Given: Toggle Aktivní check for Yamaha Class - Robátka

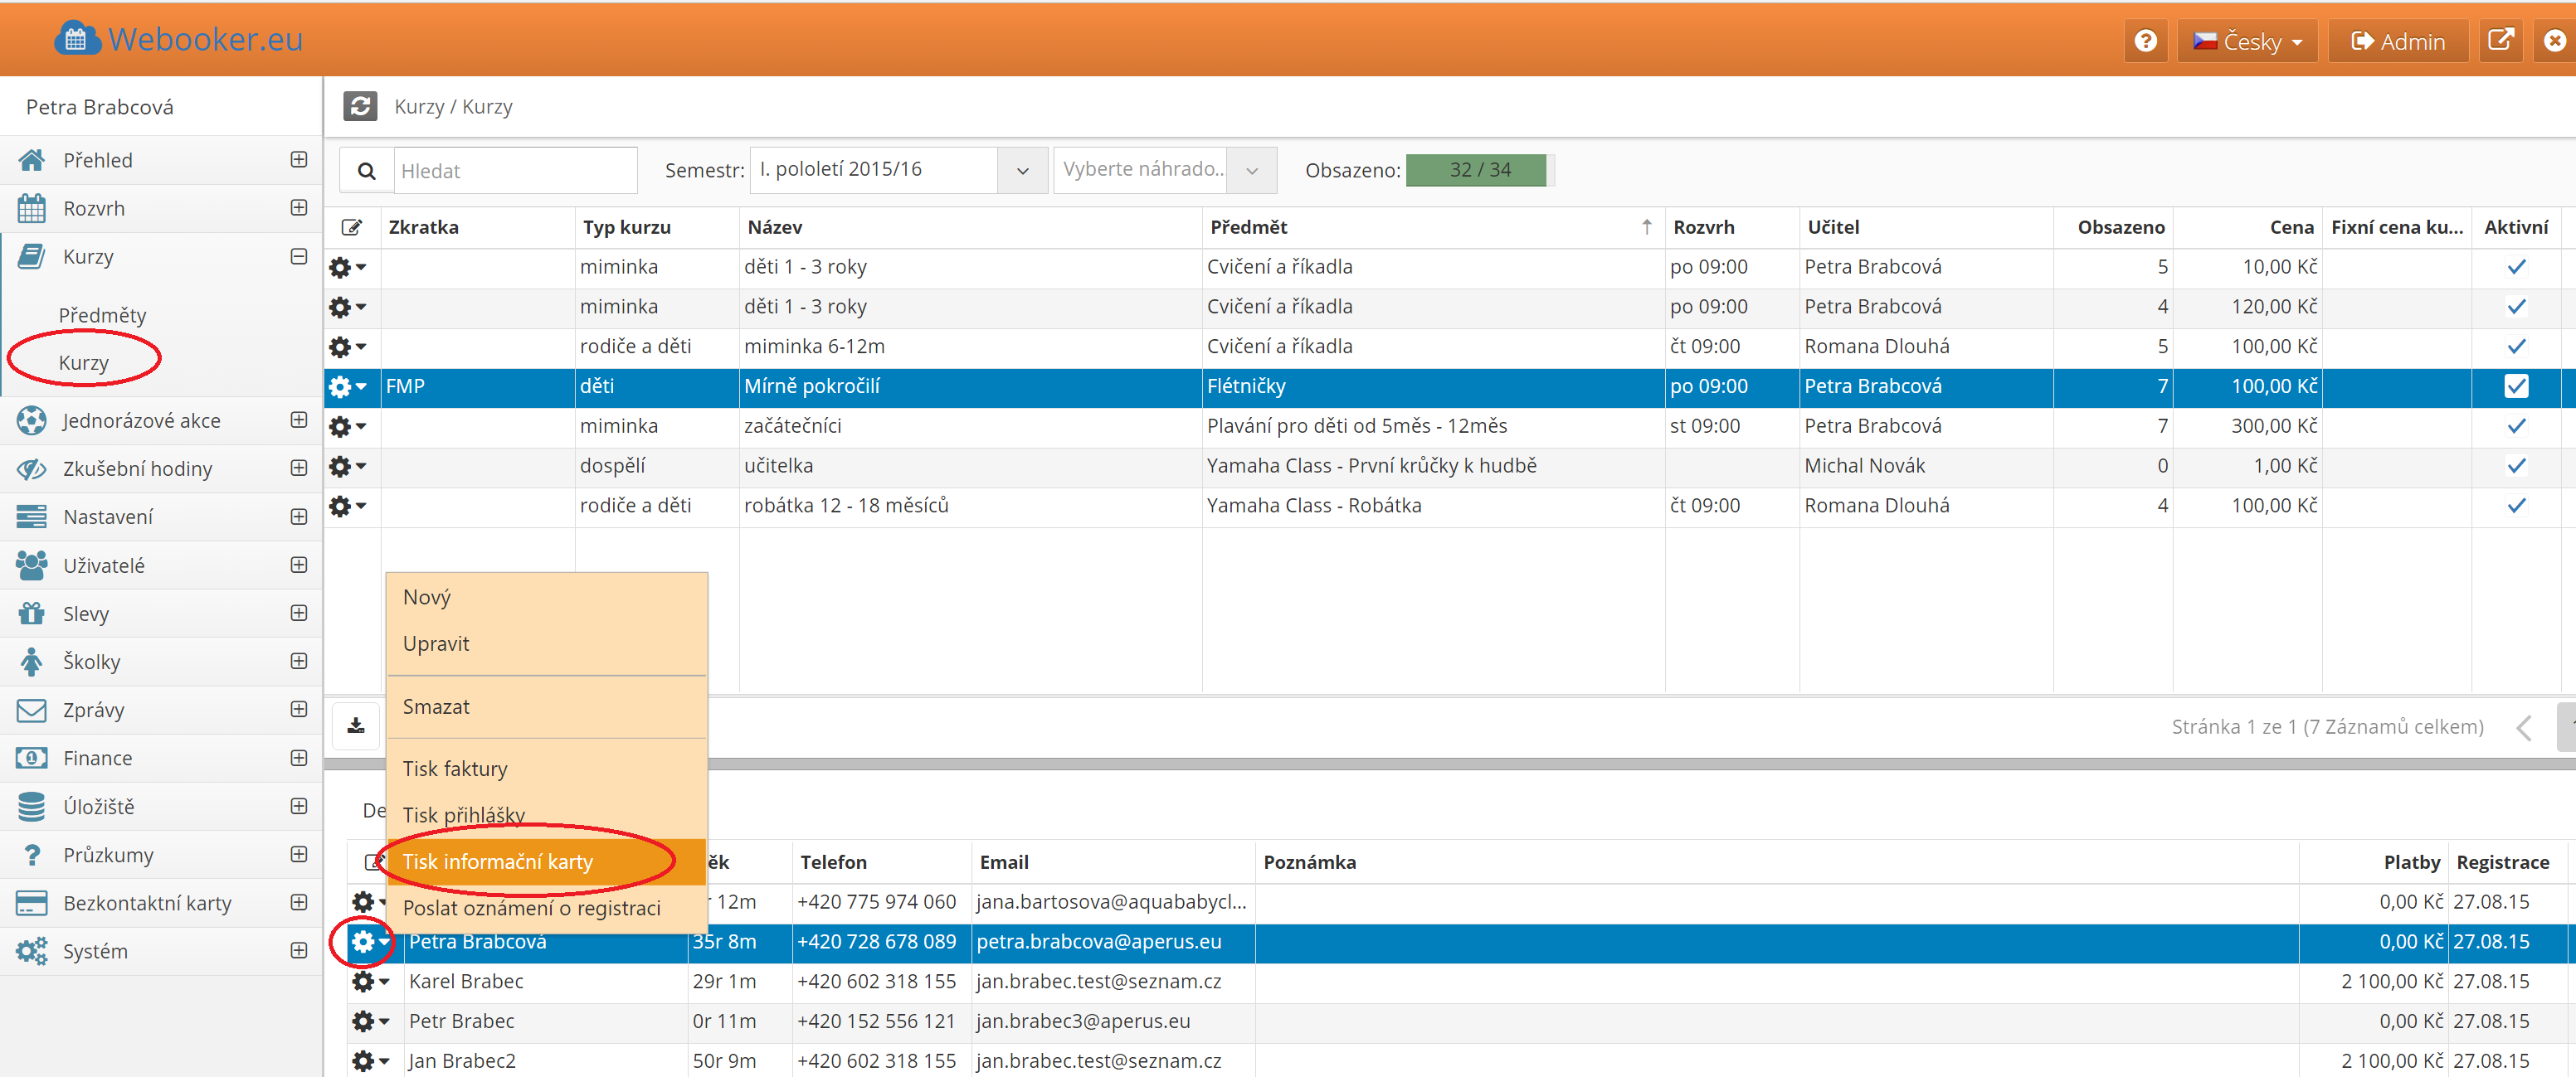Looking at the screenshot, I should click(2516, 506).
